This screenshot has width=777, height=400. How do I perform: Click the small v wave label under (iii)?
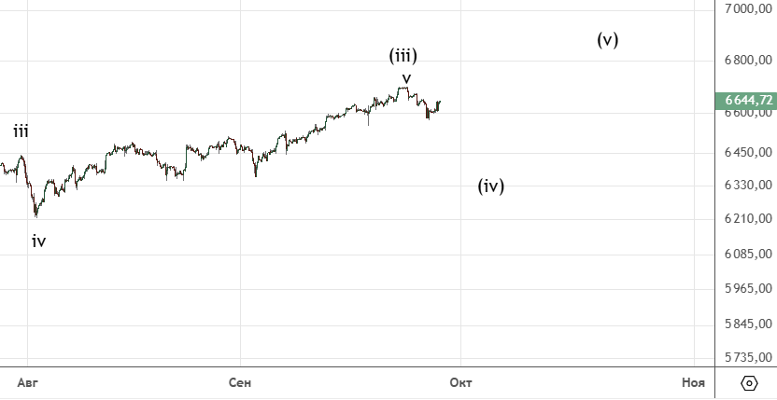pyautogui.click(x=406, y=77)
